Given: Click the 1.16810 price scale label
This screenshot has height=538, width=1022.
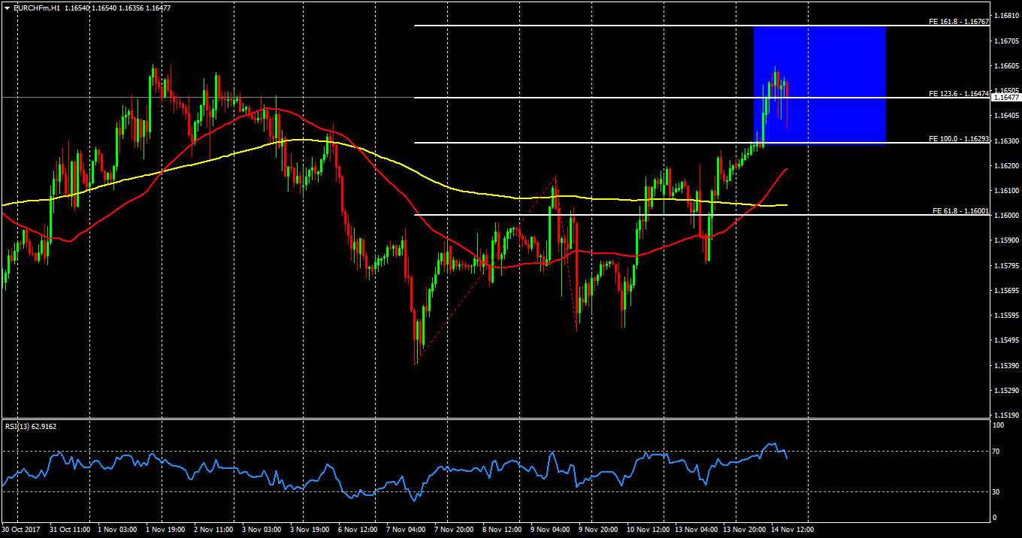Looking at the screenshot, I should click(1005, 15).
